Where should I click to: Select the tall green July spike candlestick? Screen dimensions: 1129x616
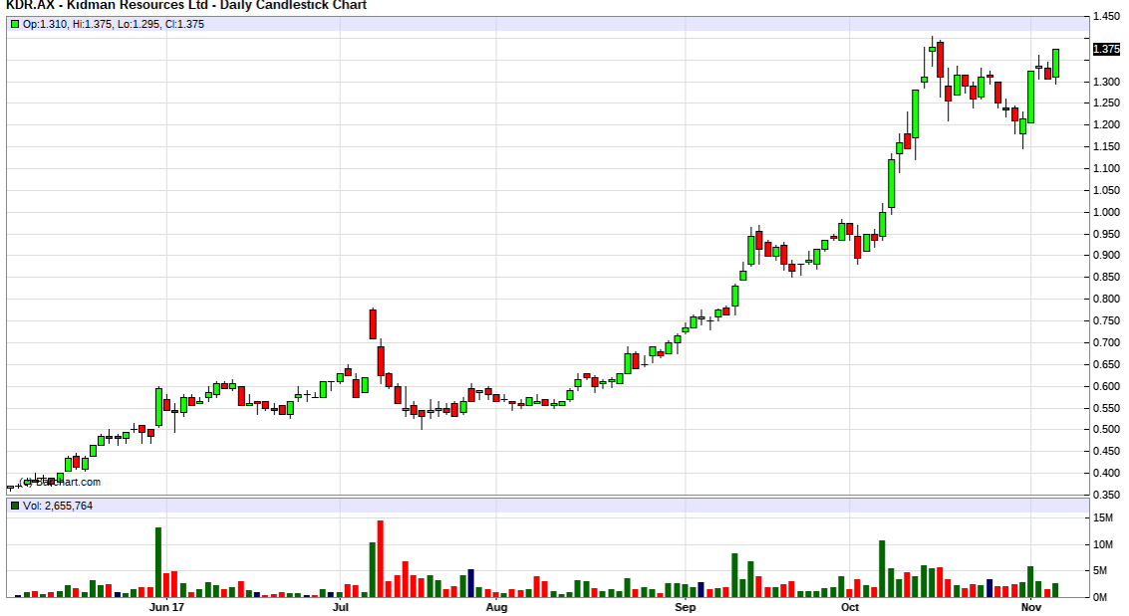point(373,323)
